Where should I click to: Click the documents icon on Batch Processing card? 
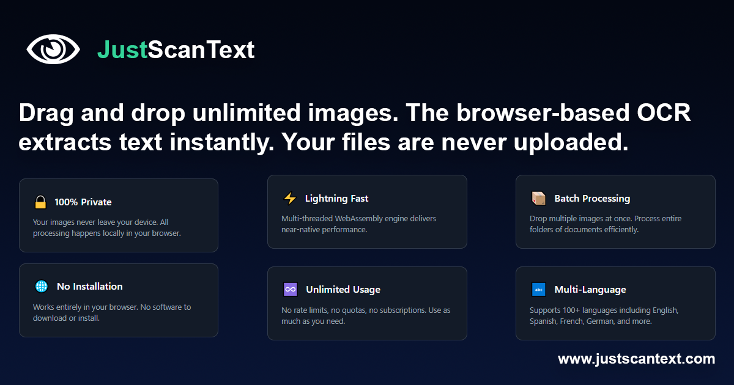tap(539, 197)
